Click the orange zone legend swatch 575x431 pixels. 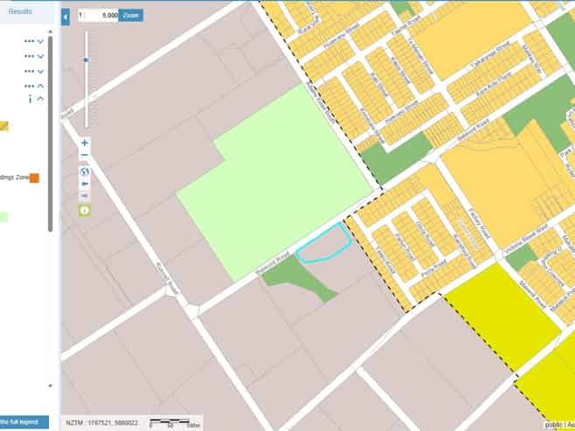34,177
